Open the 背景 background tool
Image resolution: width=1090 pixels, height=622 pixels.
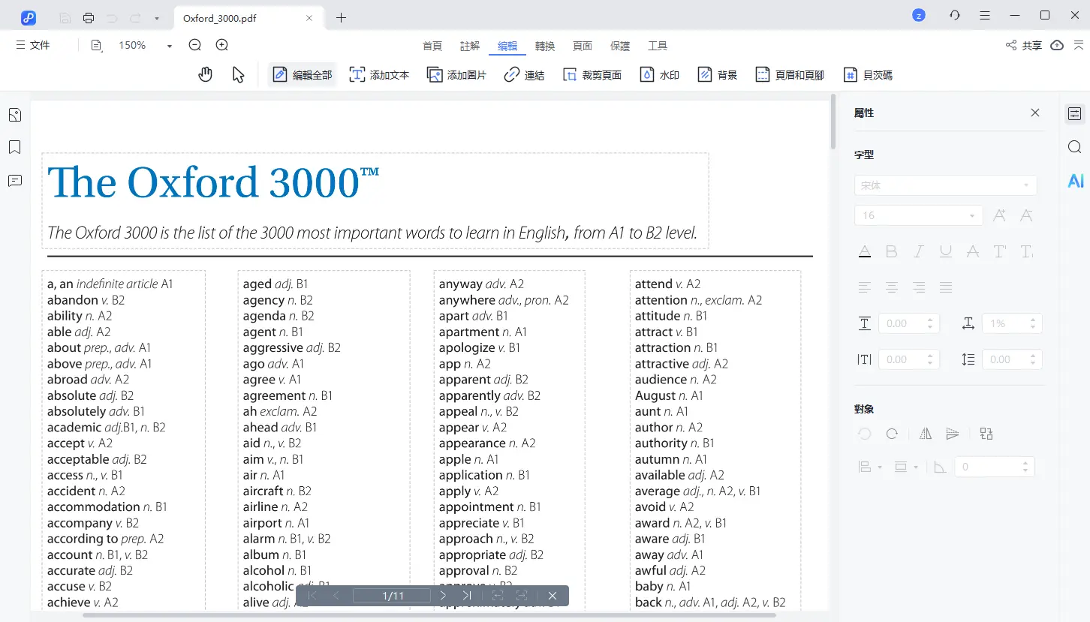(x=718, y=74)
